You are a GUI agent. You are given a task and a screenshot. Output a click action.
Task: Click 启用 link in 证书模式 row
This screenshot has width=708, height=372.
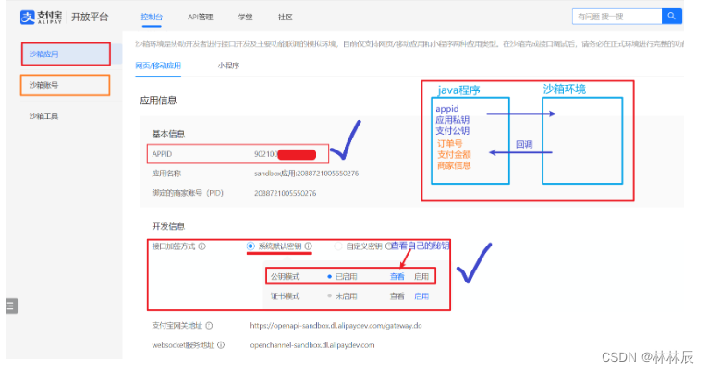(x=421, y=296)
